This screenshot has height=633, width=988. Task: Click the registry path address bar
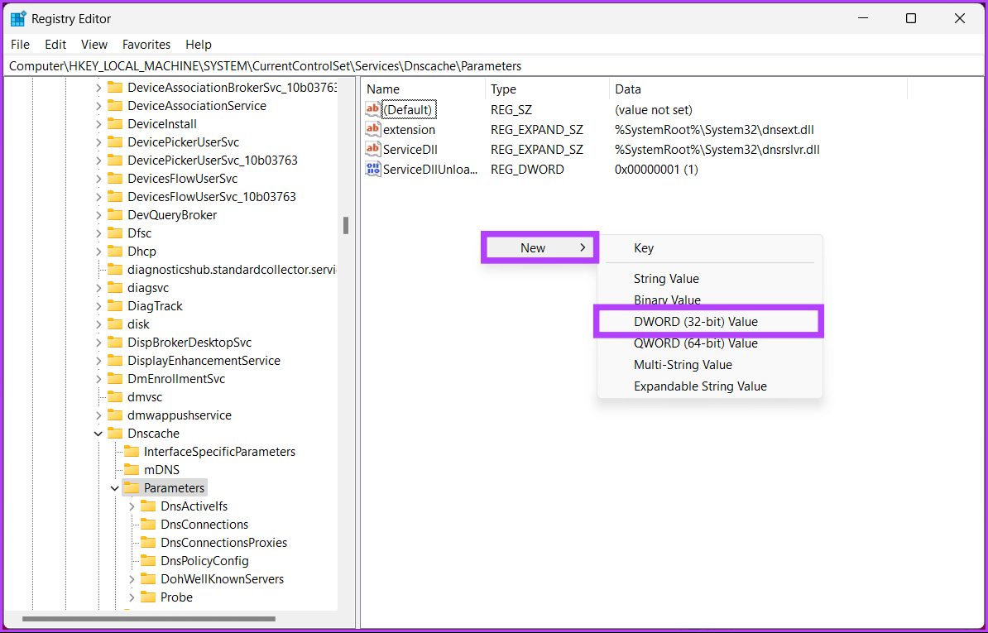click(x=494, y=66)
